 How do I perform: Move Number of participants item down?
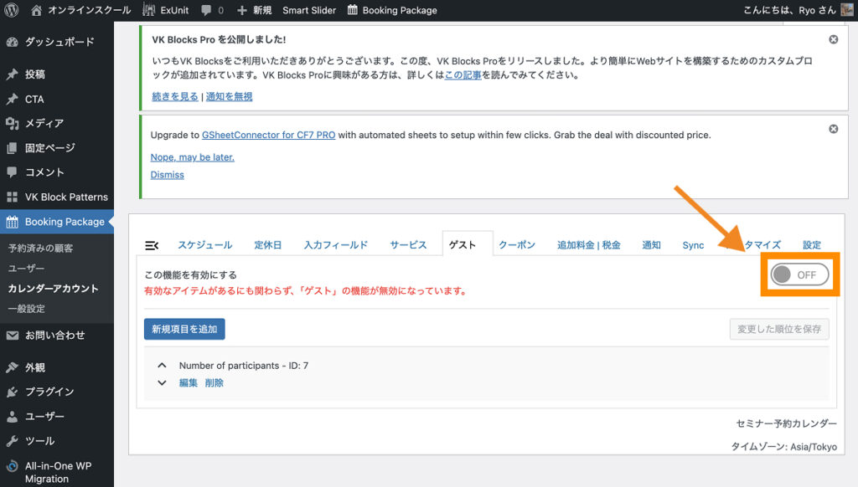click(x=162, y=382)
